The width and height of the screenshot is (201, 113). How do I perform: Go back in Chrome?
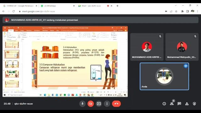coord(3,11)
